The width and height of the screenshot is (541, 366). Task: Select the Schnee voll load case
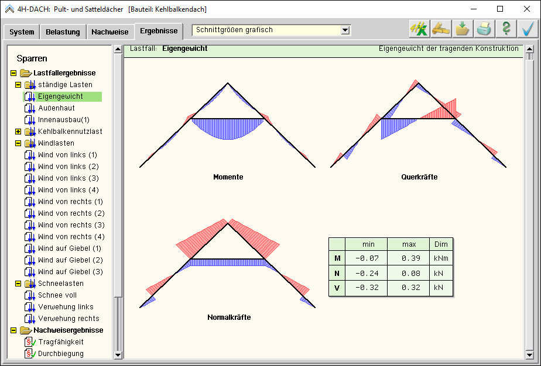pyautogui.click(x=57, y=295)
